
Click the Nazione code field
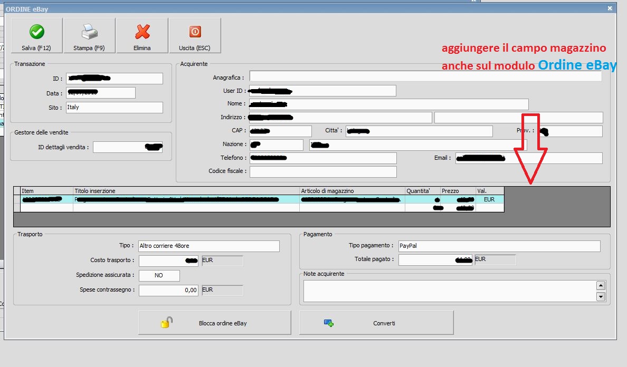pos(277,144)
